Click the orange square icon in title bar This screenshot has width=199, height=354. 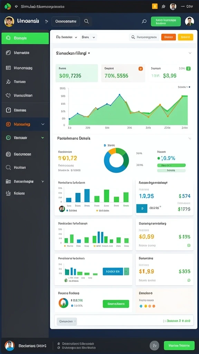155,6
